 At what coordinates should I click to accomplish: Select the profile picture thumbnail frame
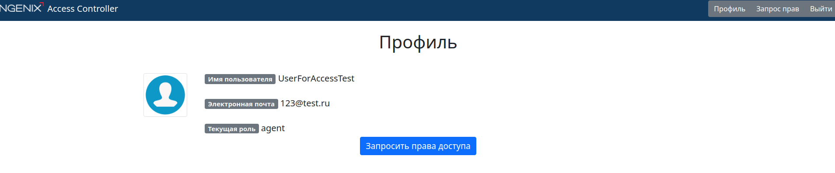click(165, 95)
